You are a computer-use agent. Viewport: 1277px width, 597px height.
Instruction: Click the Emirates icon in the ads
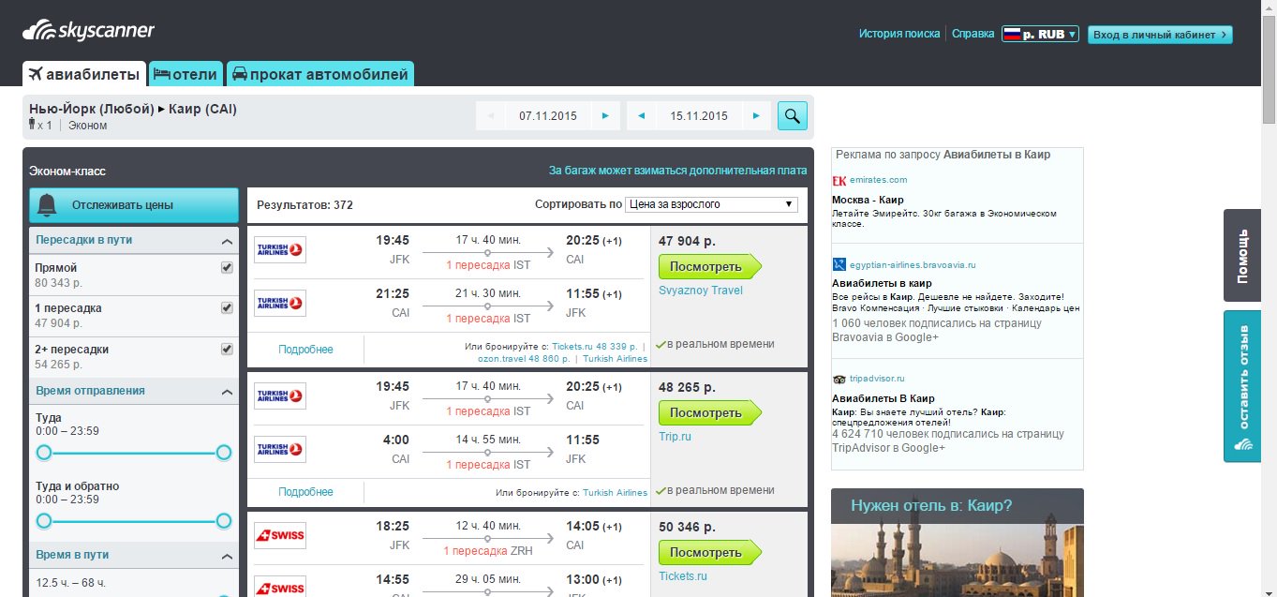coord(839,180)
